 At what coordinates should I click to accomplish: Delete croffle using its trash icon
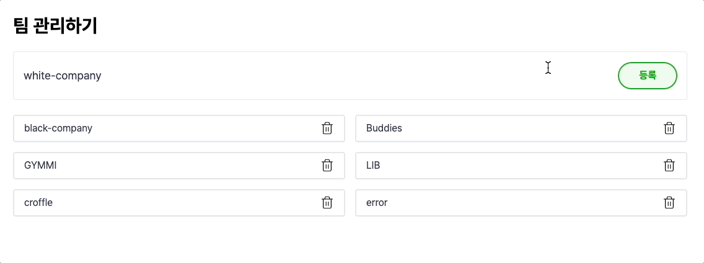coord(327,203)
